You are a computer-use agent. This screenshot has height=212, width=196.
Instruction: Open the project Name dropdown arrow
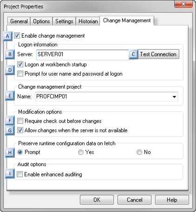tap(174, 97)
